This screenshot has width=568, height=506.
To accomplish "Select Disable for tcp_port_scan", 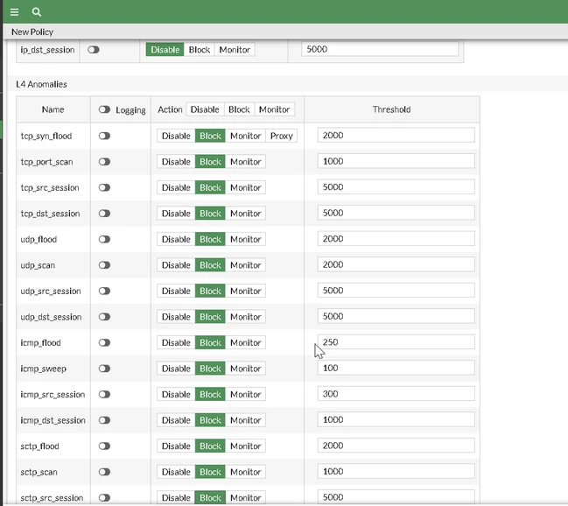I will click(176, 162).
